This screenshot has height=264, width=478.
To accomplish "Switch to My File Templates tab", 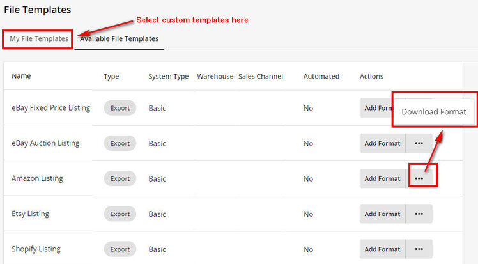I will [39, 39].
